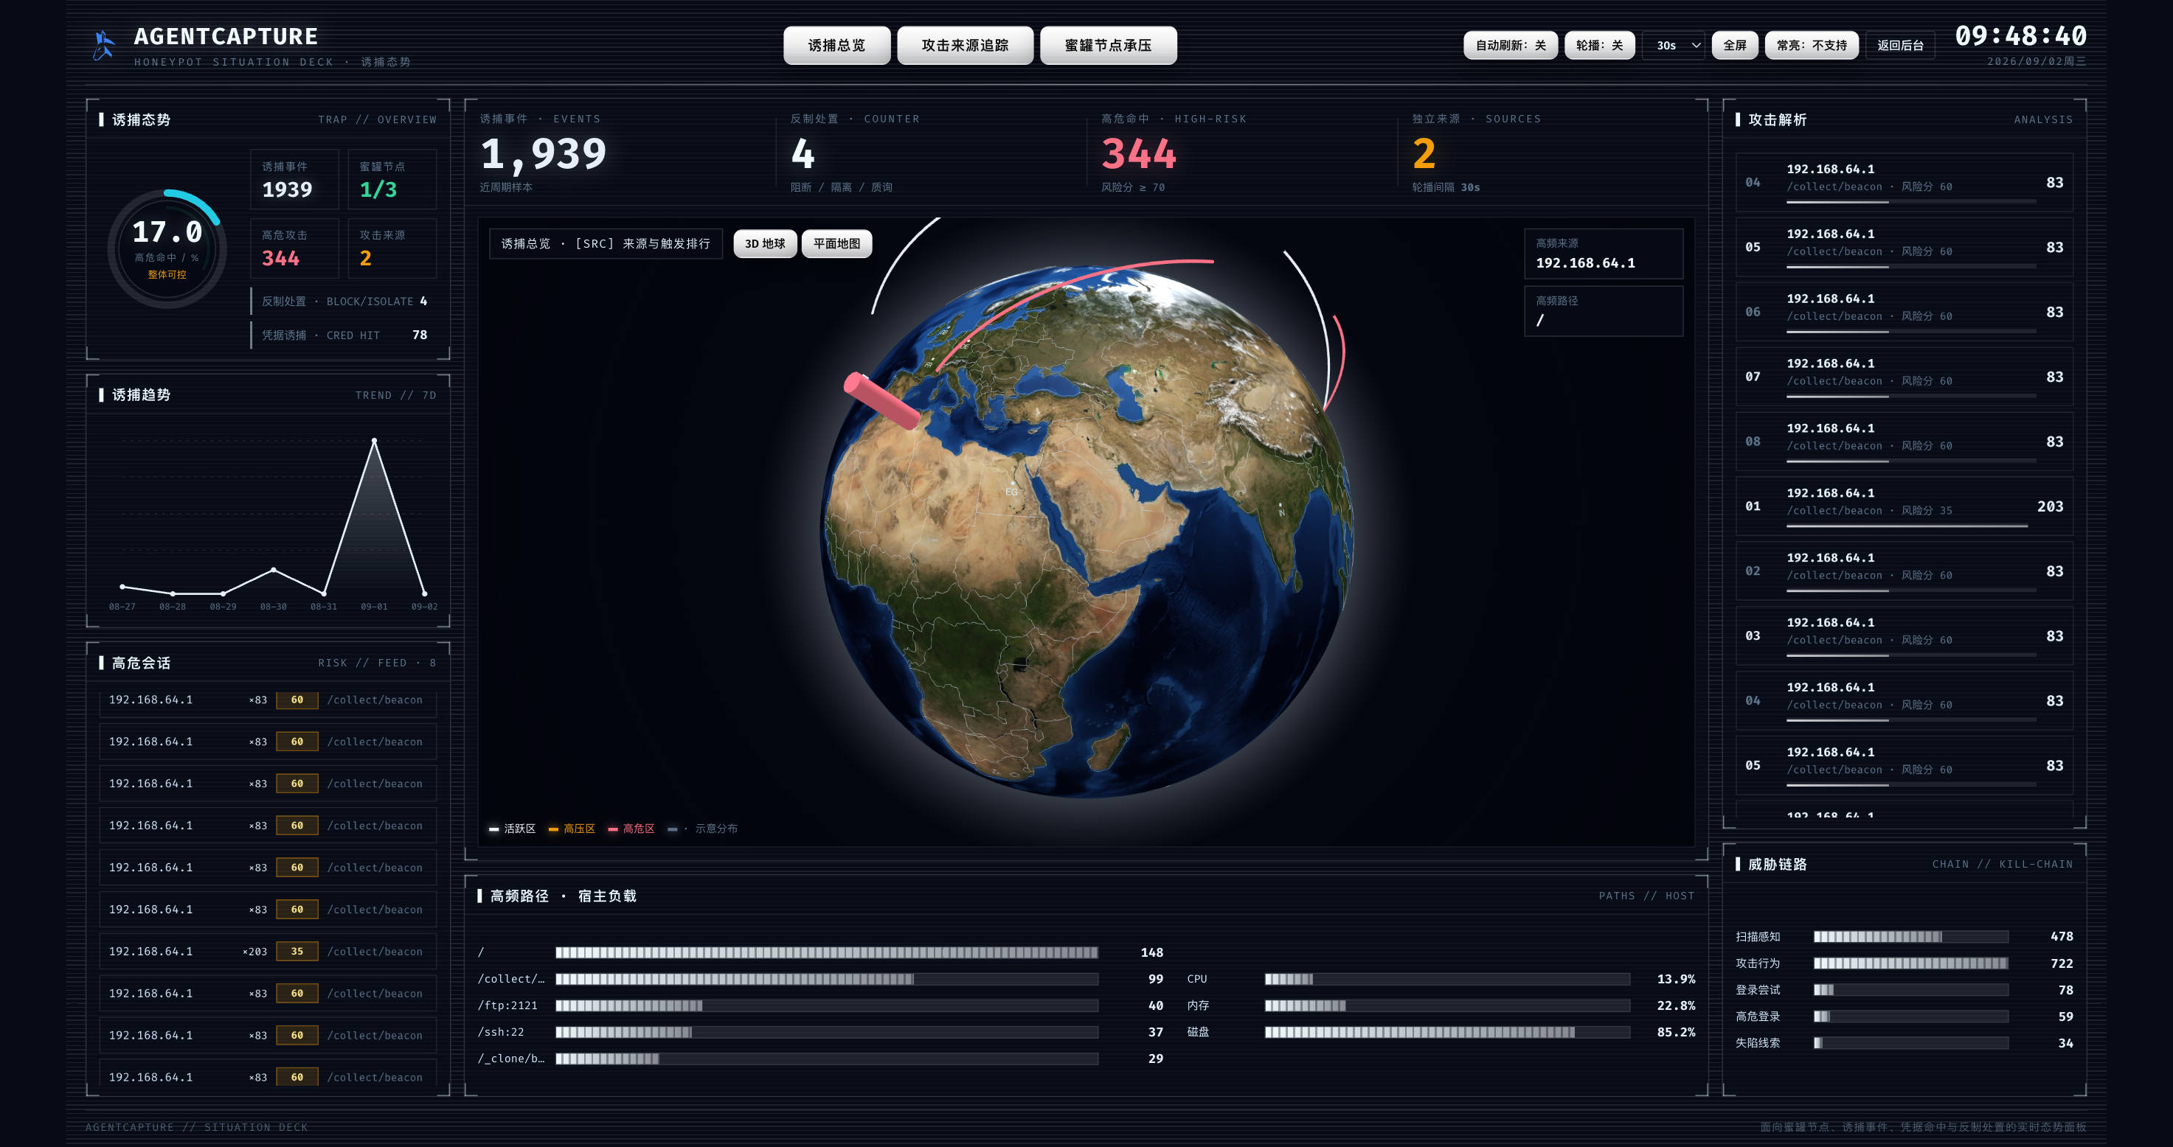Click the "/" path bar with 148
2173x1147 pixels.
(827, 953)
